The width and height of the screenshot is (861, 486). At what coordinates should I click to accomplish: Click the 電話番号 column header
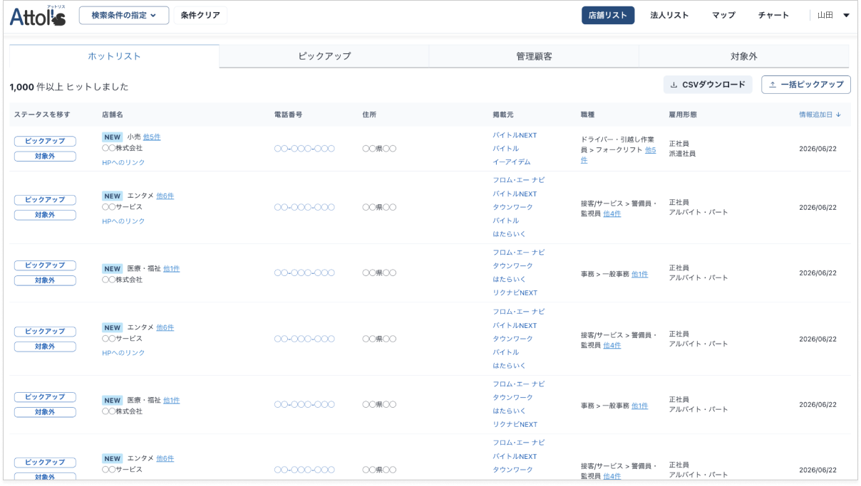(289, 115)
